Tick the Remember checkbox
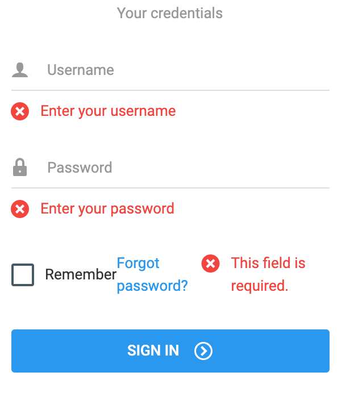350x393 pixels. click(23, 275)
